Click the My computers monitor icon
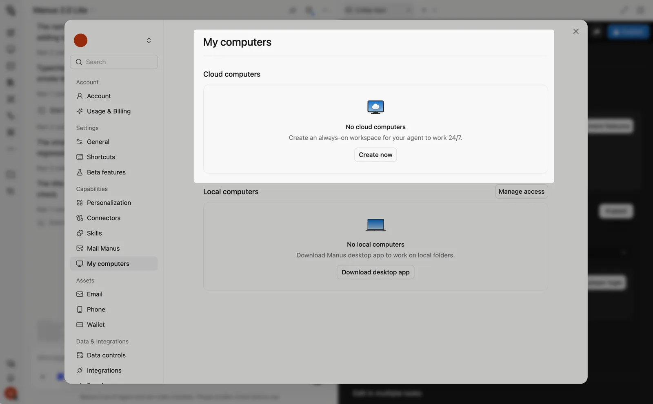 (x=80, y=264)
